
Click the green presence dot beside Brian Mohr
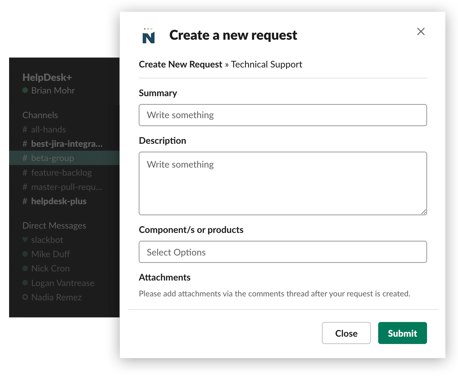(25, 90)
